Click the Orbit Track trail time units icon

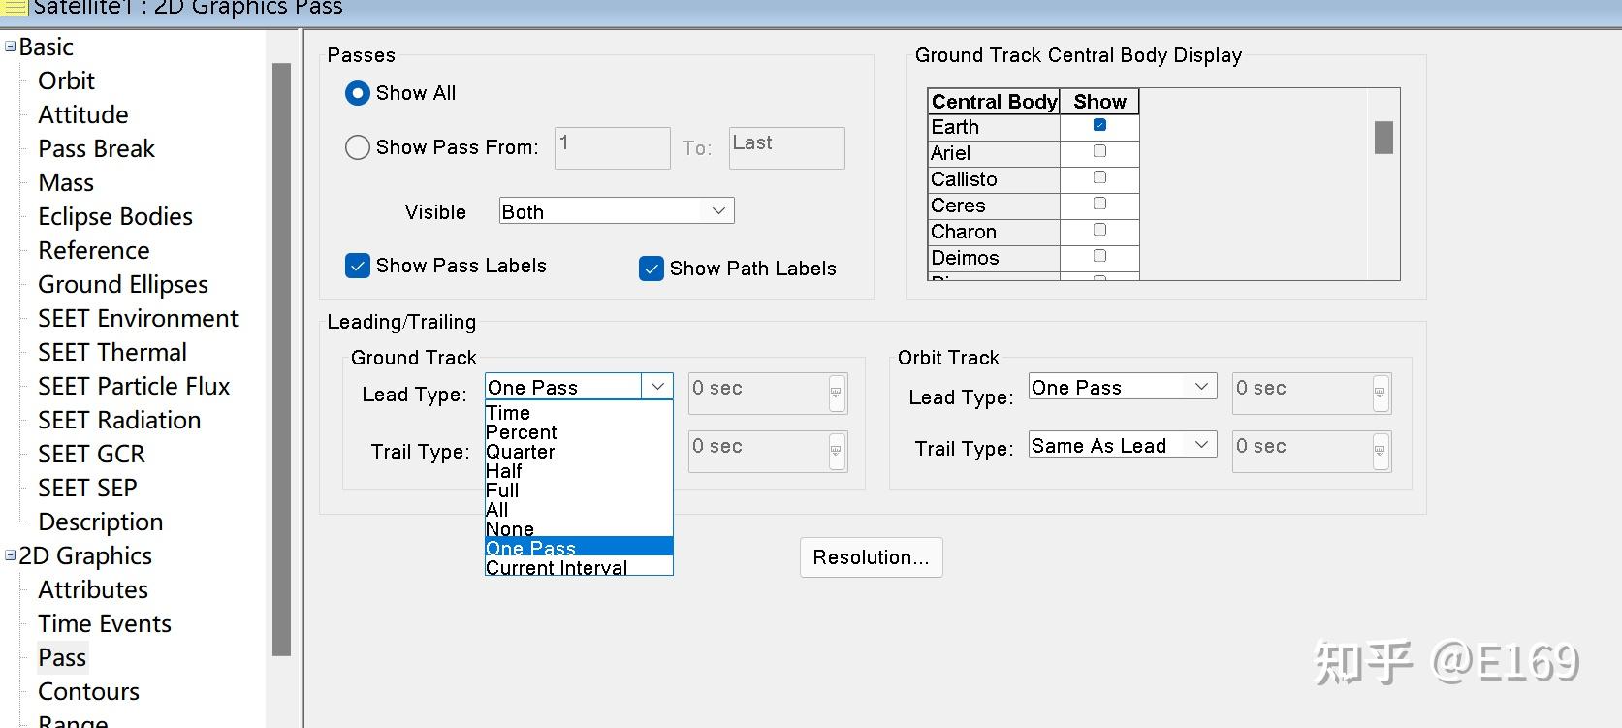click(1380, 451)
